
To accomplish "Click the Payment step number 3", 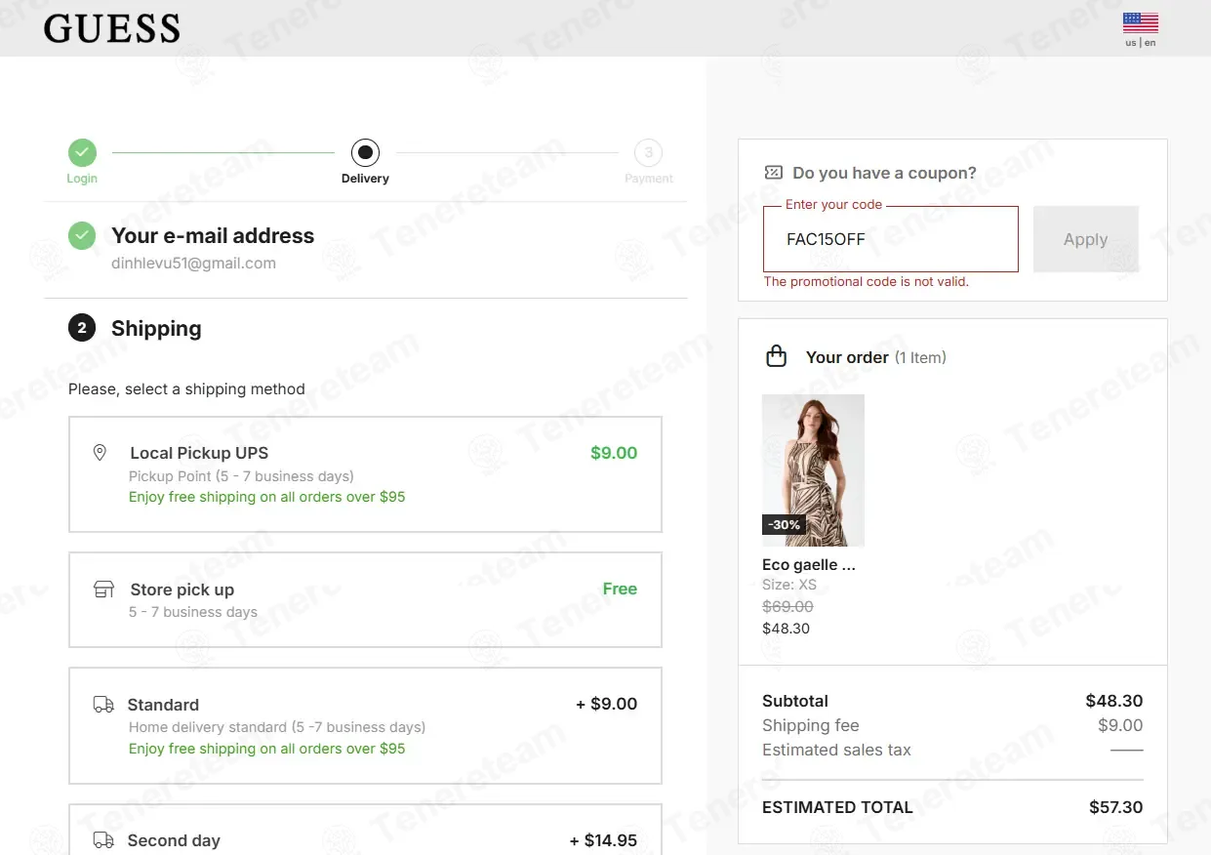I will (x=649, y=152).
